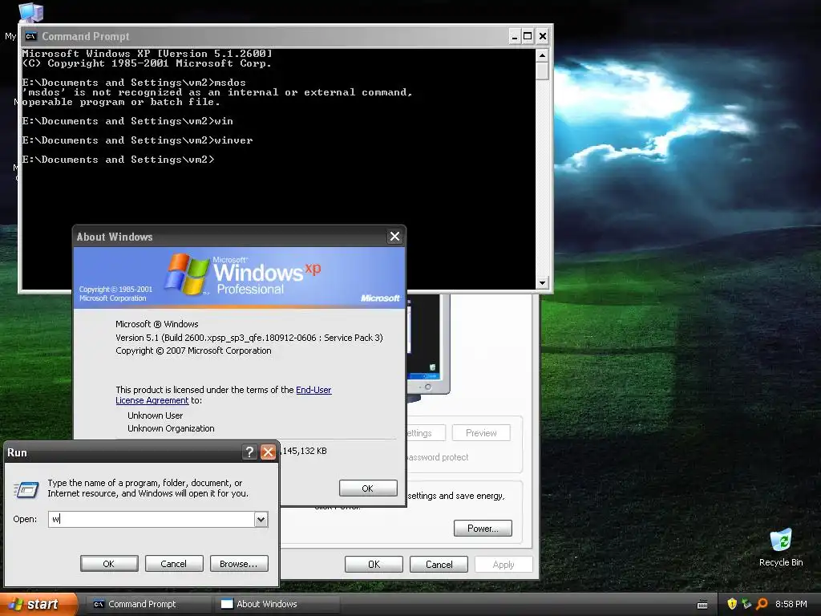Click the Command Prompt scrollbar thumb
Viewport: 821px width, 616px height.
point(542,71)
